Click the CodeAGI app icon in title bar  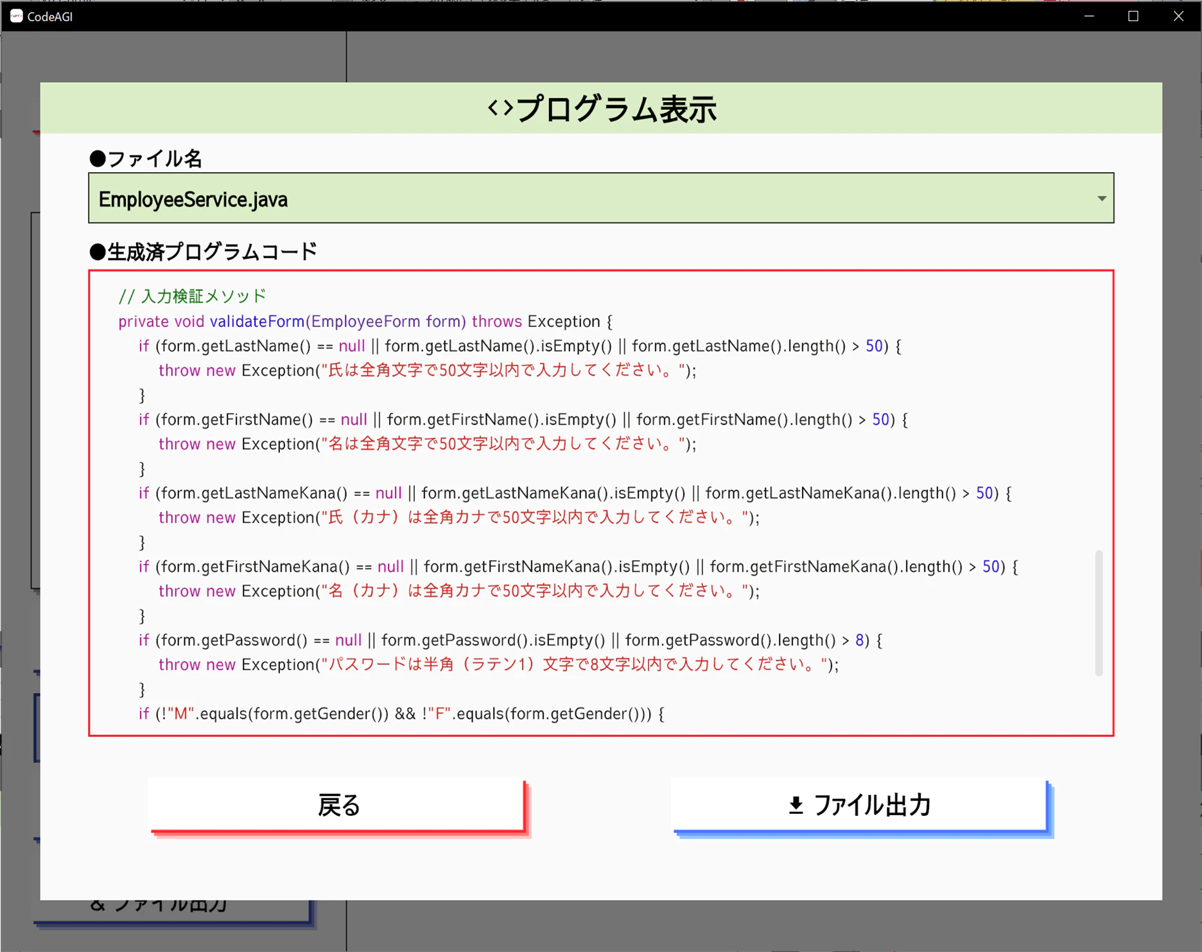[x=17, y=16]
